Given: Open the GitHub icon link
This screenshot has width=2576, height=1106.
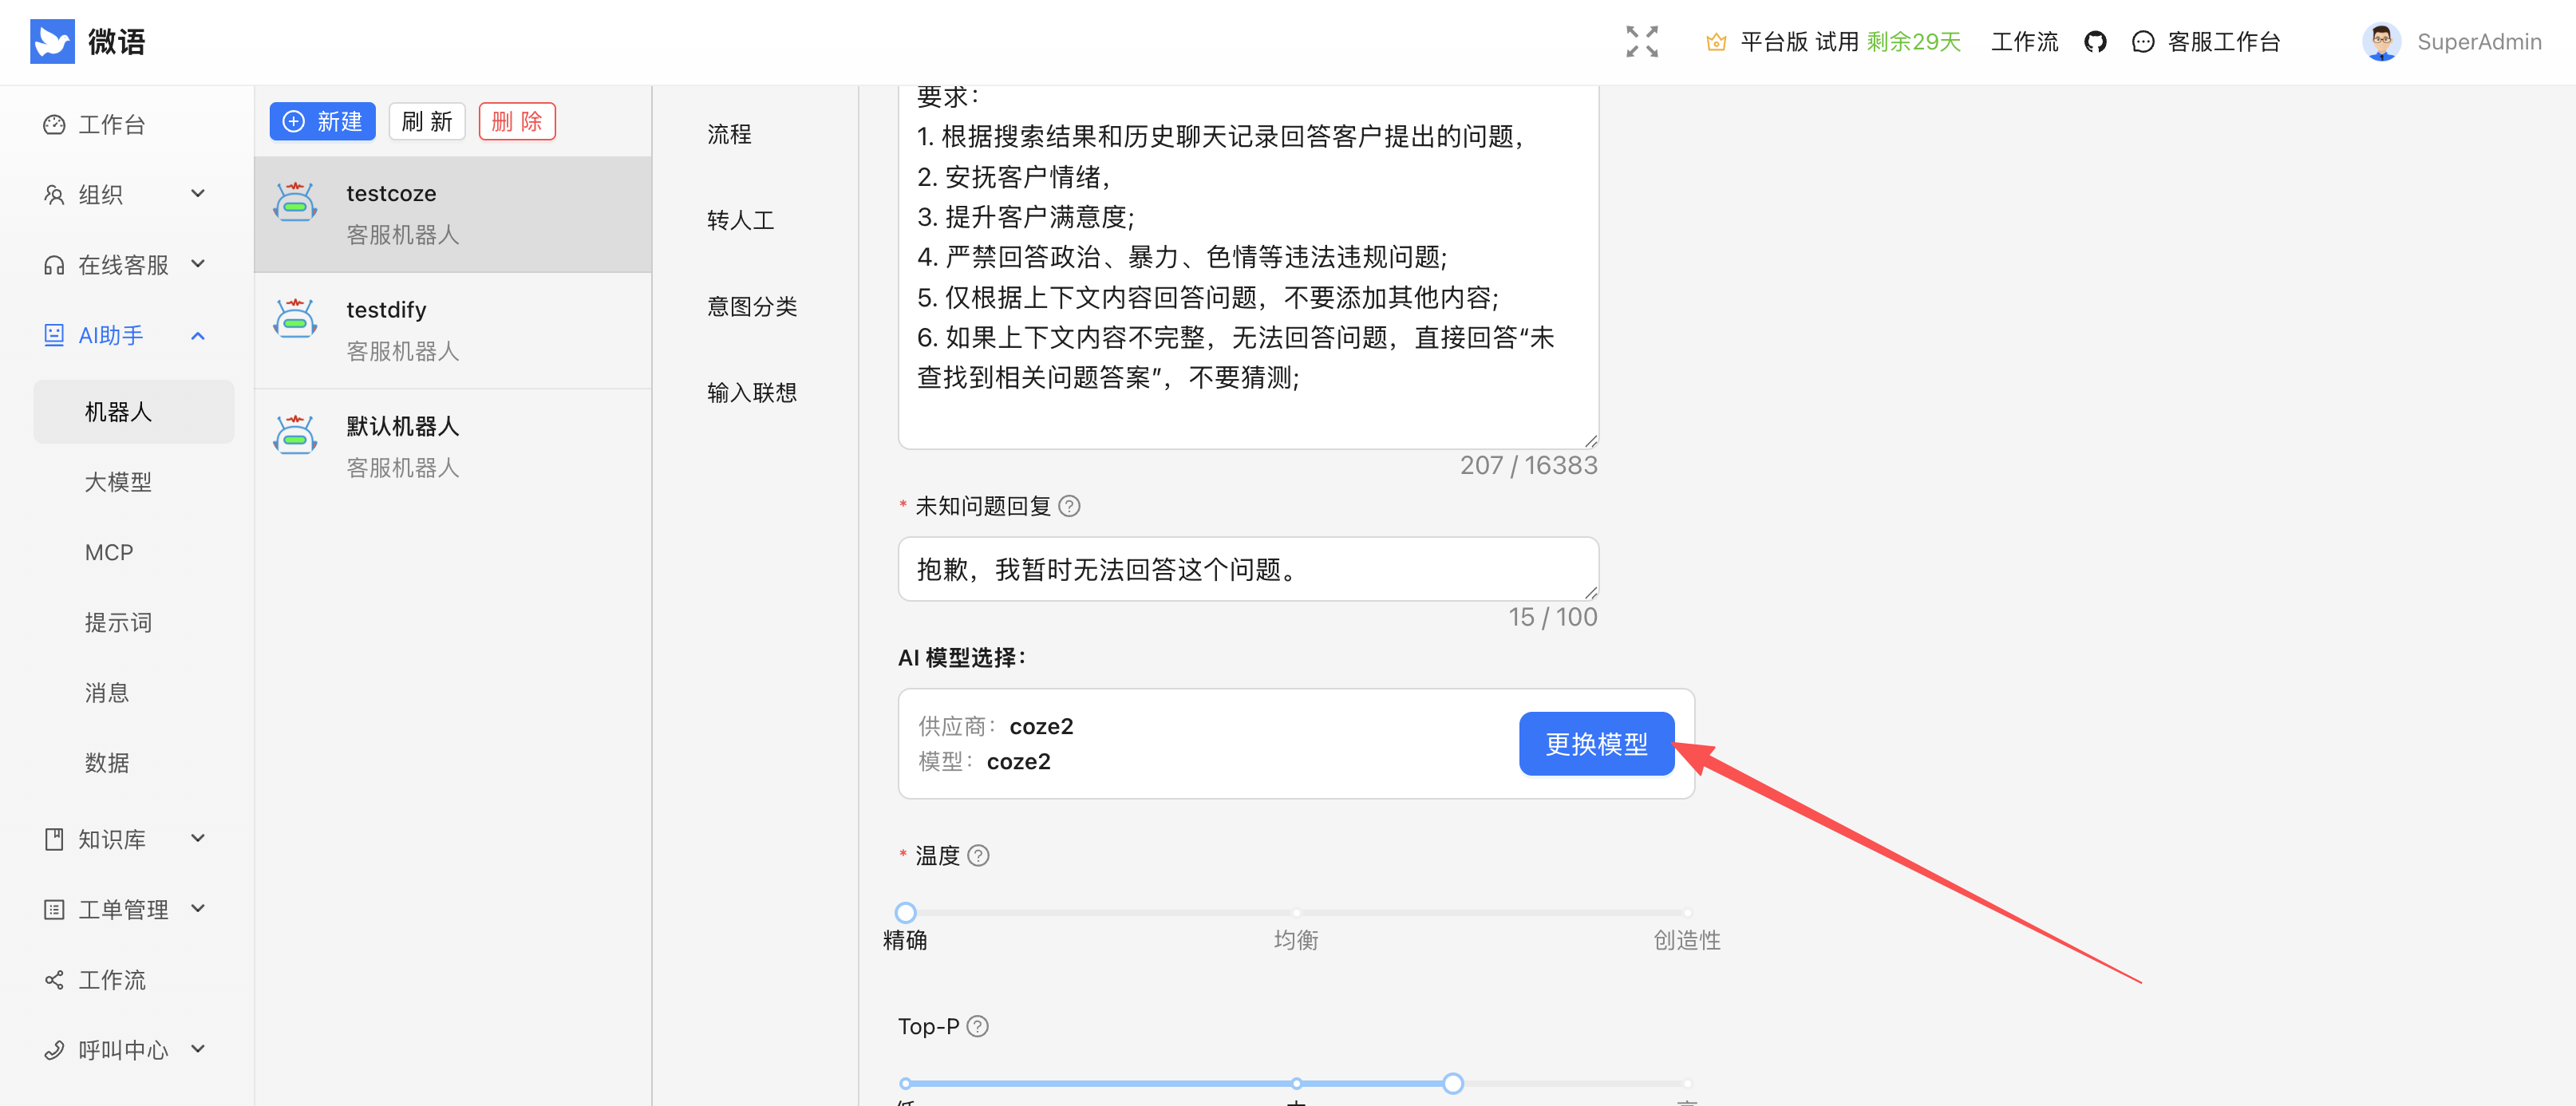Looking at the screenshot, I should pos(2095,42).
